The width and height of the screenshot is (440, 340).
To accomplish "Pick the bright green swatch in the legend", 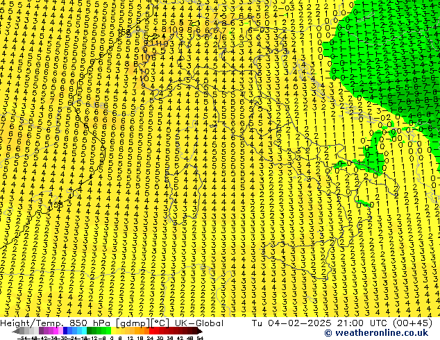I will click(x=108, y=330).
